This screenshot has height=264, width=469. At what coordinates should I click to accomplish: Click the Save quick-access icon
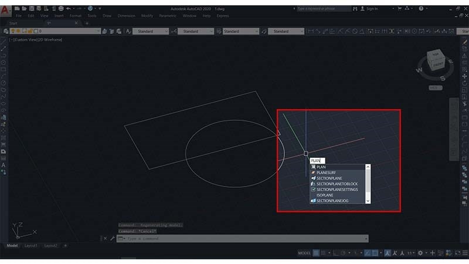coord(32,9)
